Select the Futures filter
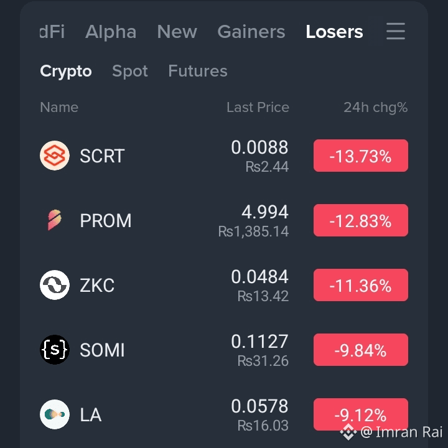 click(198, 71)
